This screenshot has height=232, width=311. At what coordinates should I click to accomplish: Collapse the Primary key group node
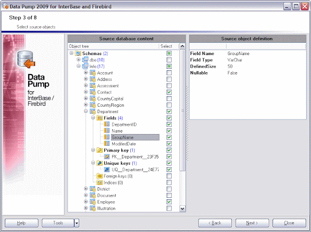93,150
